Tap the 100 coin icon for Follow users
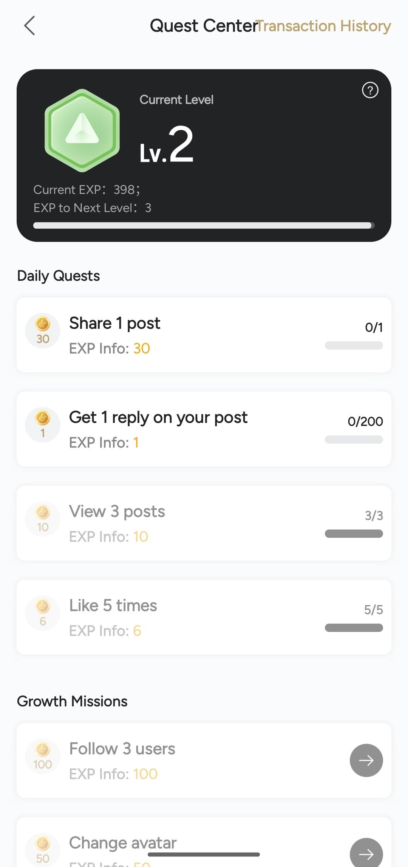 tap(43, 756)
